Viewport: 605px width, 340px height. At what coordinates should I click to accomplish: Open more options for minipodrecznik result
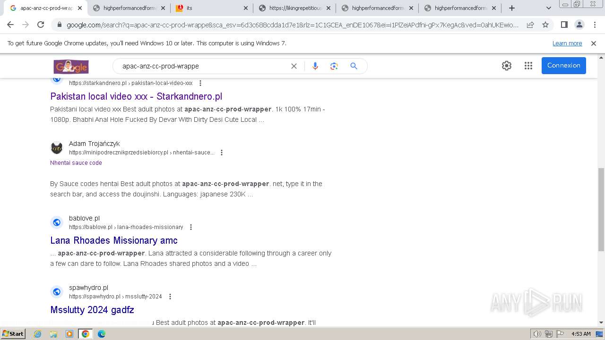(222, 153)
